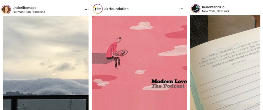
Task: Click The Podcast subtitle text
Action: coord(168,86)
